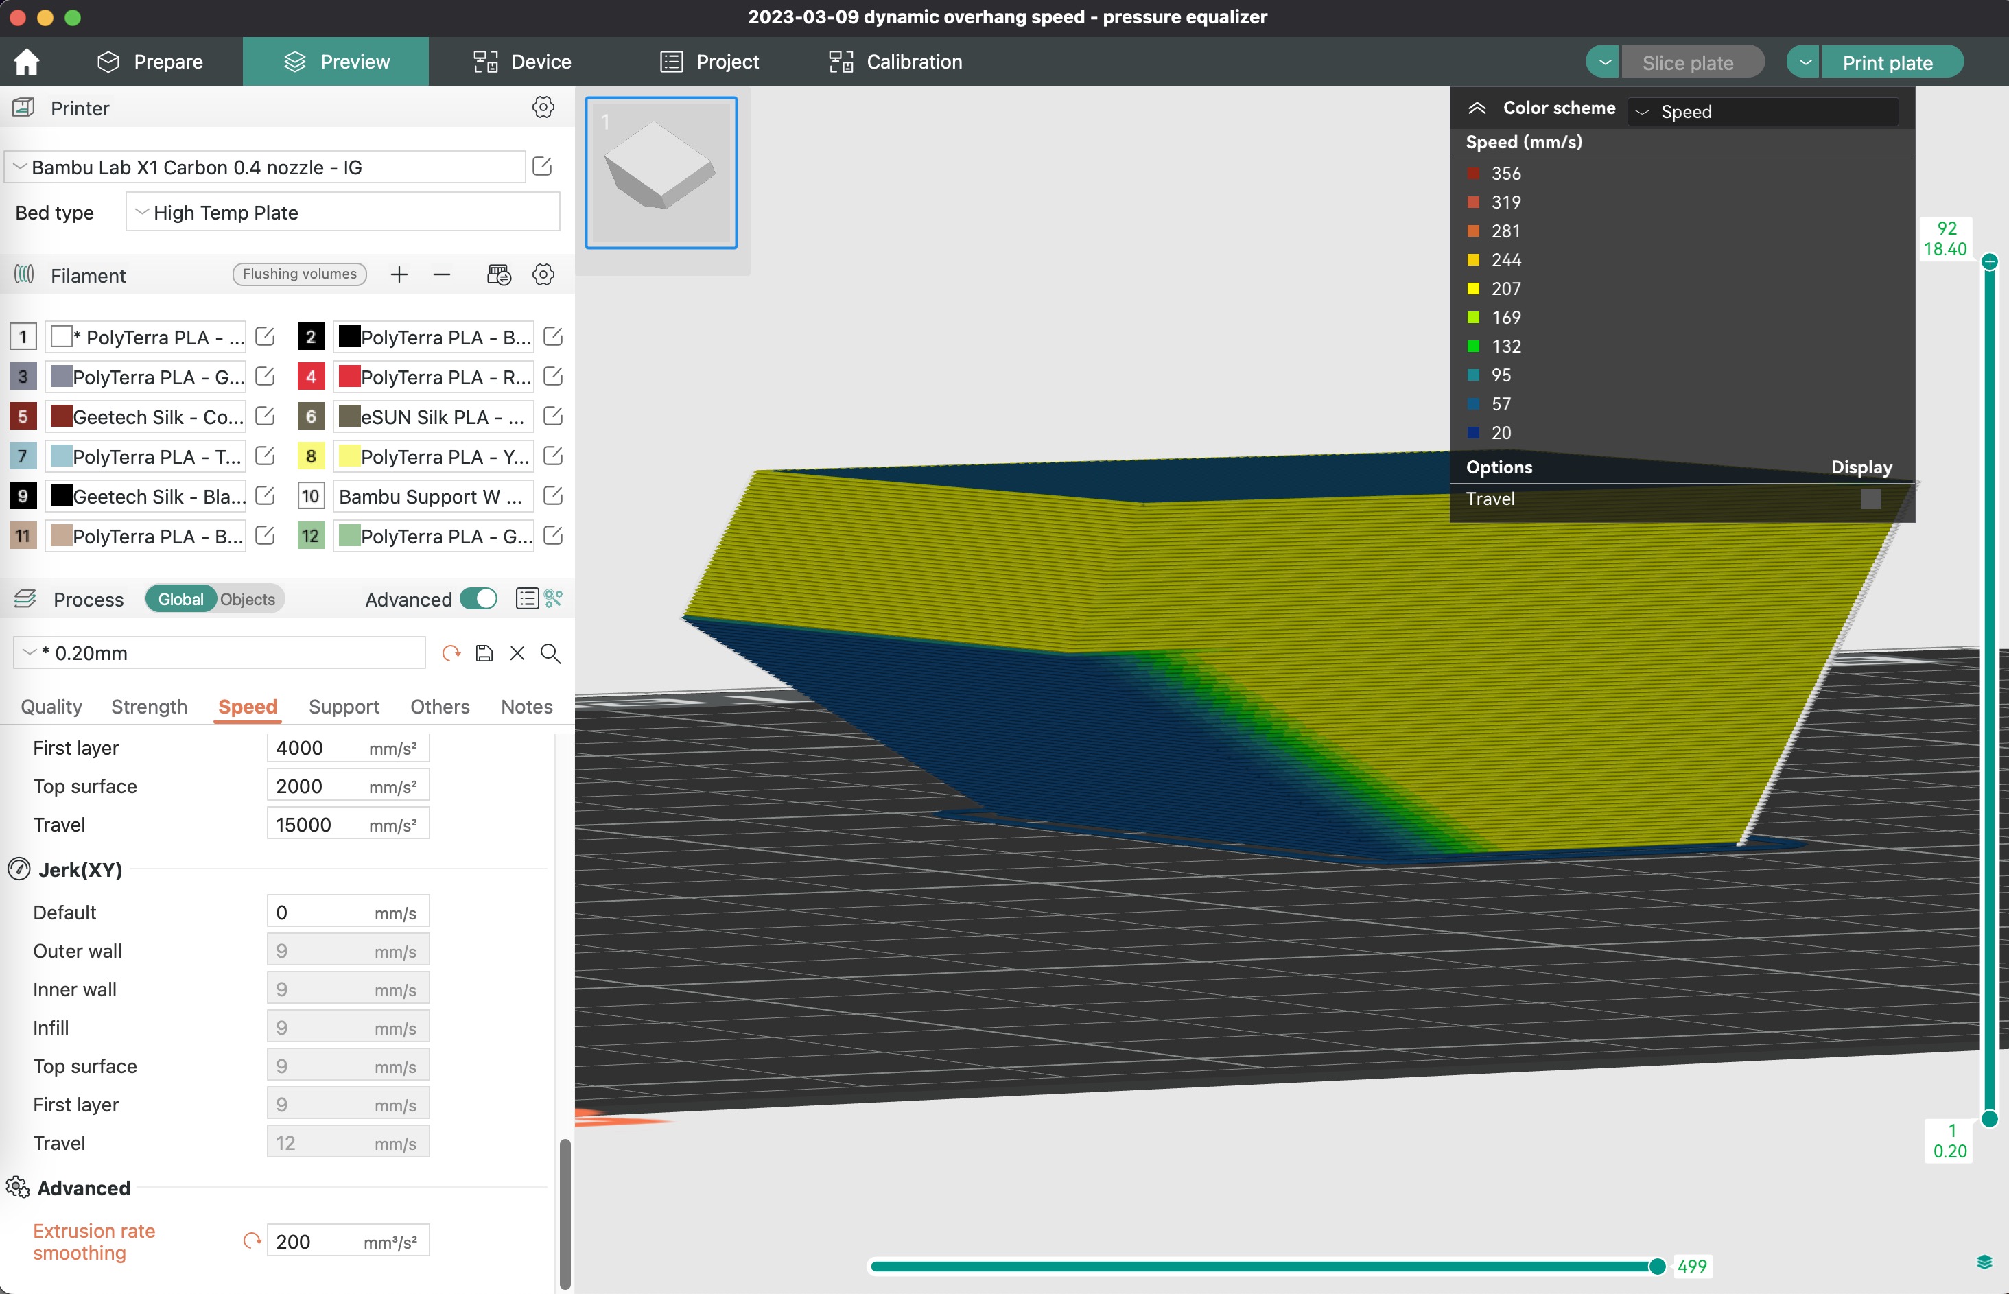The width and height of the screenshot is (2009, 1294).
Task: Enable Travel display checkbox
Action: [1870, 498]
